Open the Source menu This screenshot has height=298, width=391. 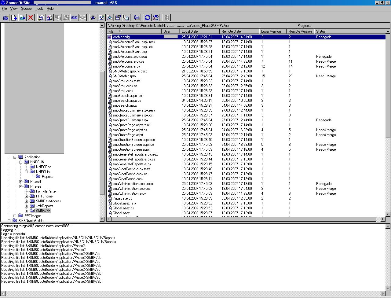point(26,9)
